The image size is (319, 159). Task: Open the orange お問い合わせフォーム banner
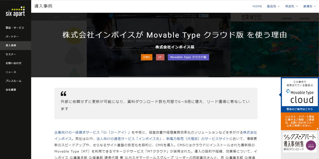(x=300, y=121)
